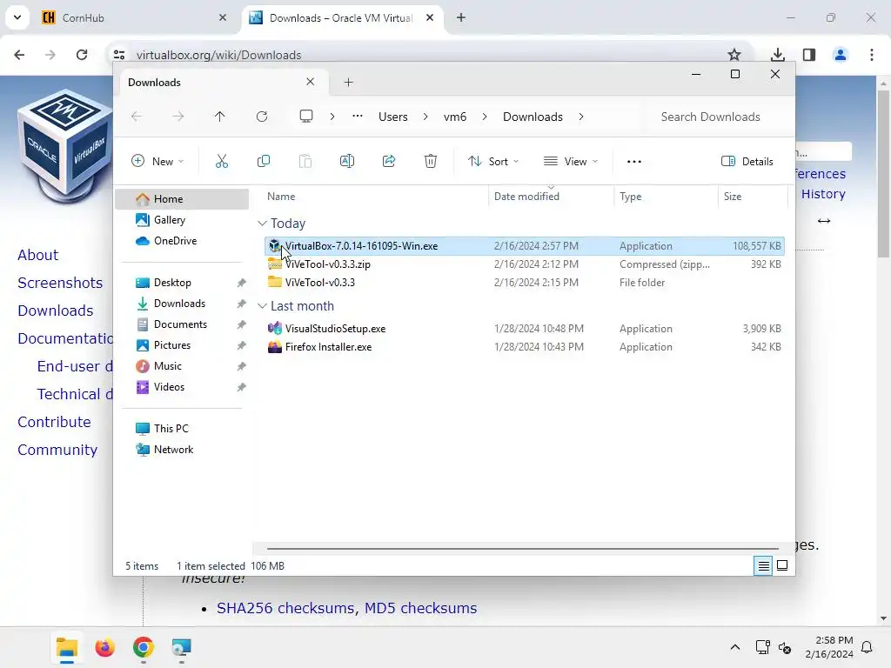Open Chrome downloads tray icon
The height and width of the screenshot is (668, 891).
(778, 55)
